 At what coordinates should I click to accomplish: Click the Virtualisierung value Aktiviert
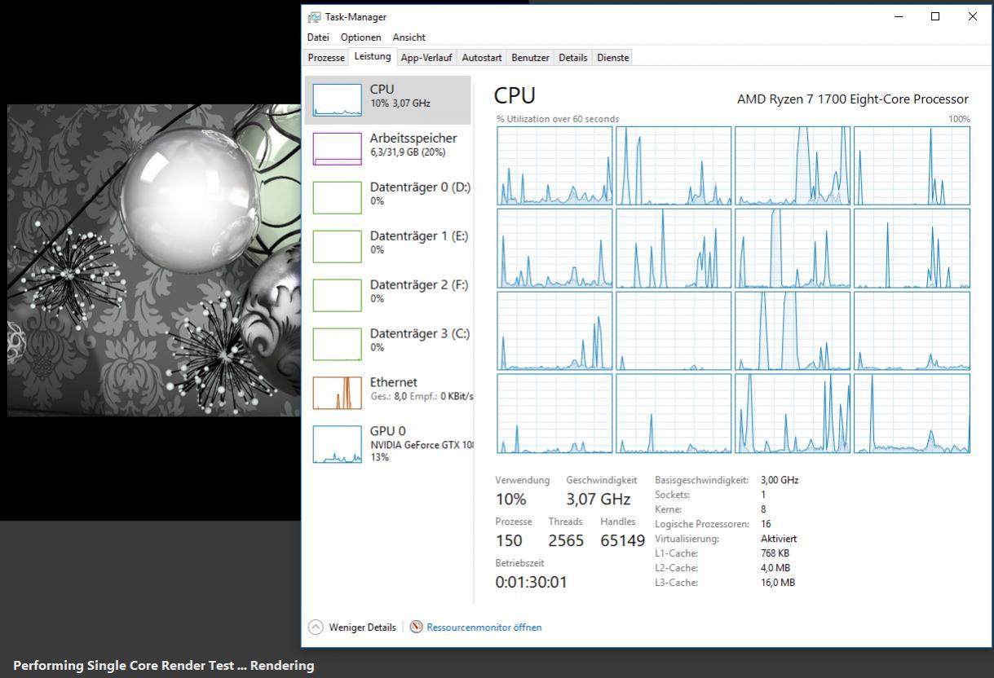coord(779,539)
